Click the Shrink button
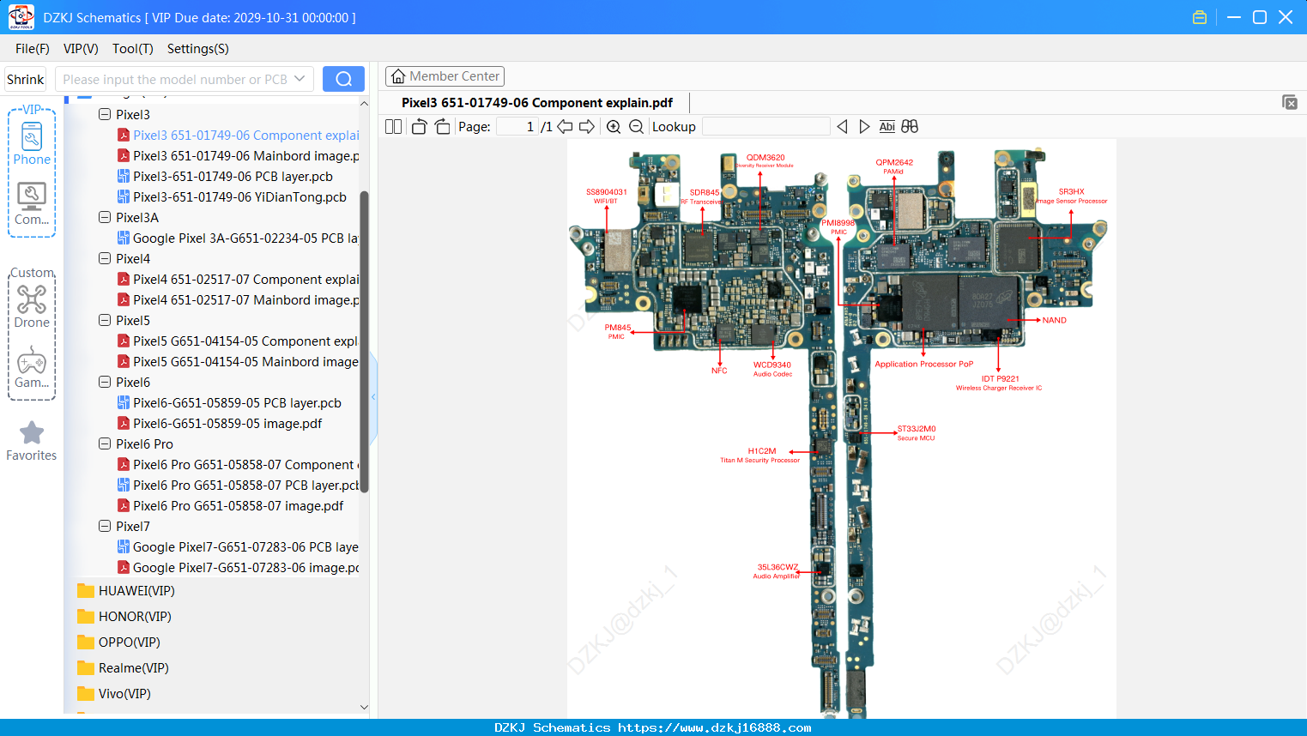Screen dimensions: 1307x736 pyautogui.click(x=25, y=79)
